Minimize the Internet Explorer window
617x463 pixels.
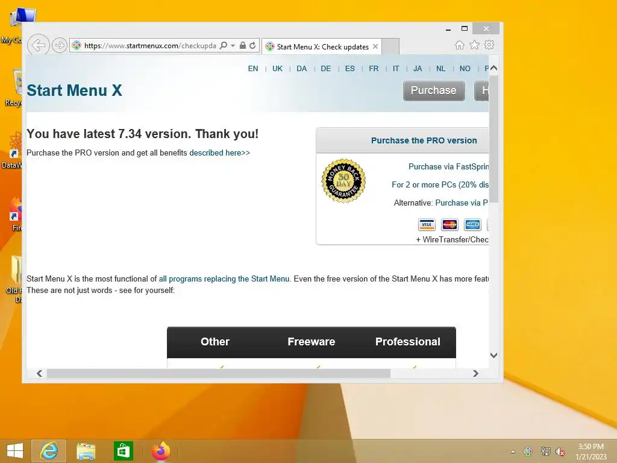pos(448,29)
